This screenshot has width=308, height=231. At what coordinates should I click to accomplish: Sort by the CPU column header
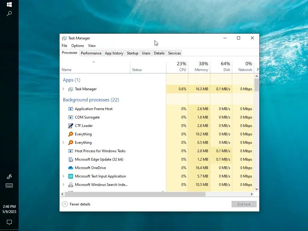(x=177, y=67)
